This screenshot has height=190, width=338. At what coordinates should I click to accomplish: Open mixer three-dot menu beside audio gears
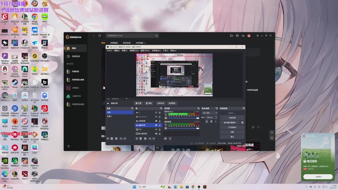pyautogui.click(x=170, y=138)
